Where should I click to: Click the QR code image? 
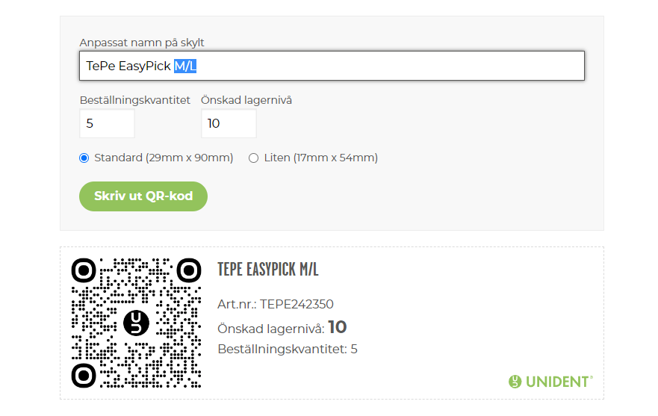tap(137, 323)
